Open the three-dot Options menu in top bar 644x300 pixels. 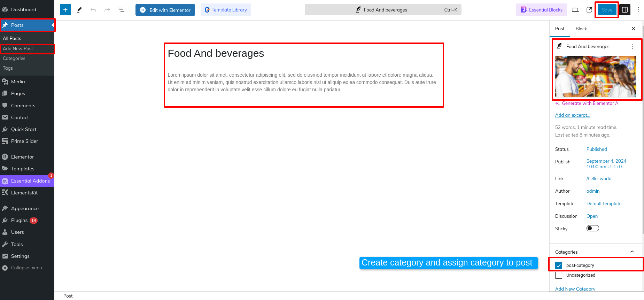(638, 10)
